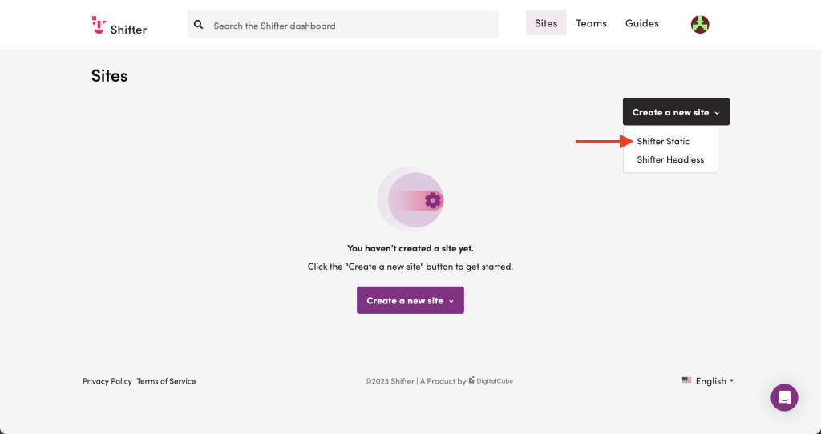Focus the Search the Shifter dashboard field
The height and width of the screenshot is (434, 821).
pos(343,25)
